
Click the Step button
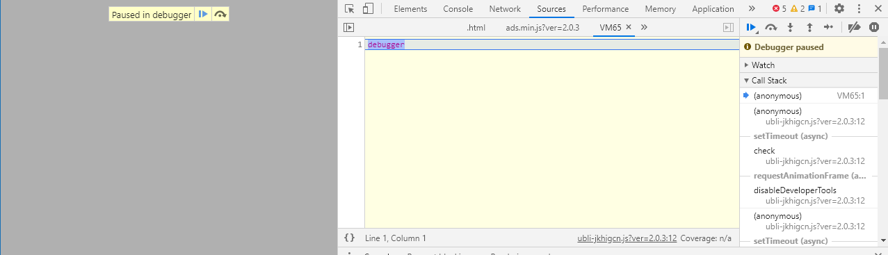tap(828, 28)
